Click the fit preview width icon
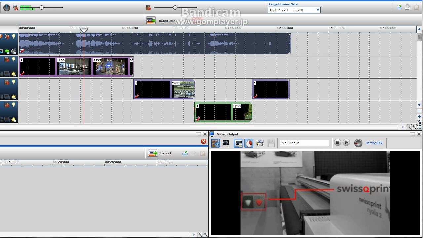 click(226, 143)
